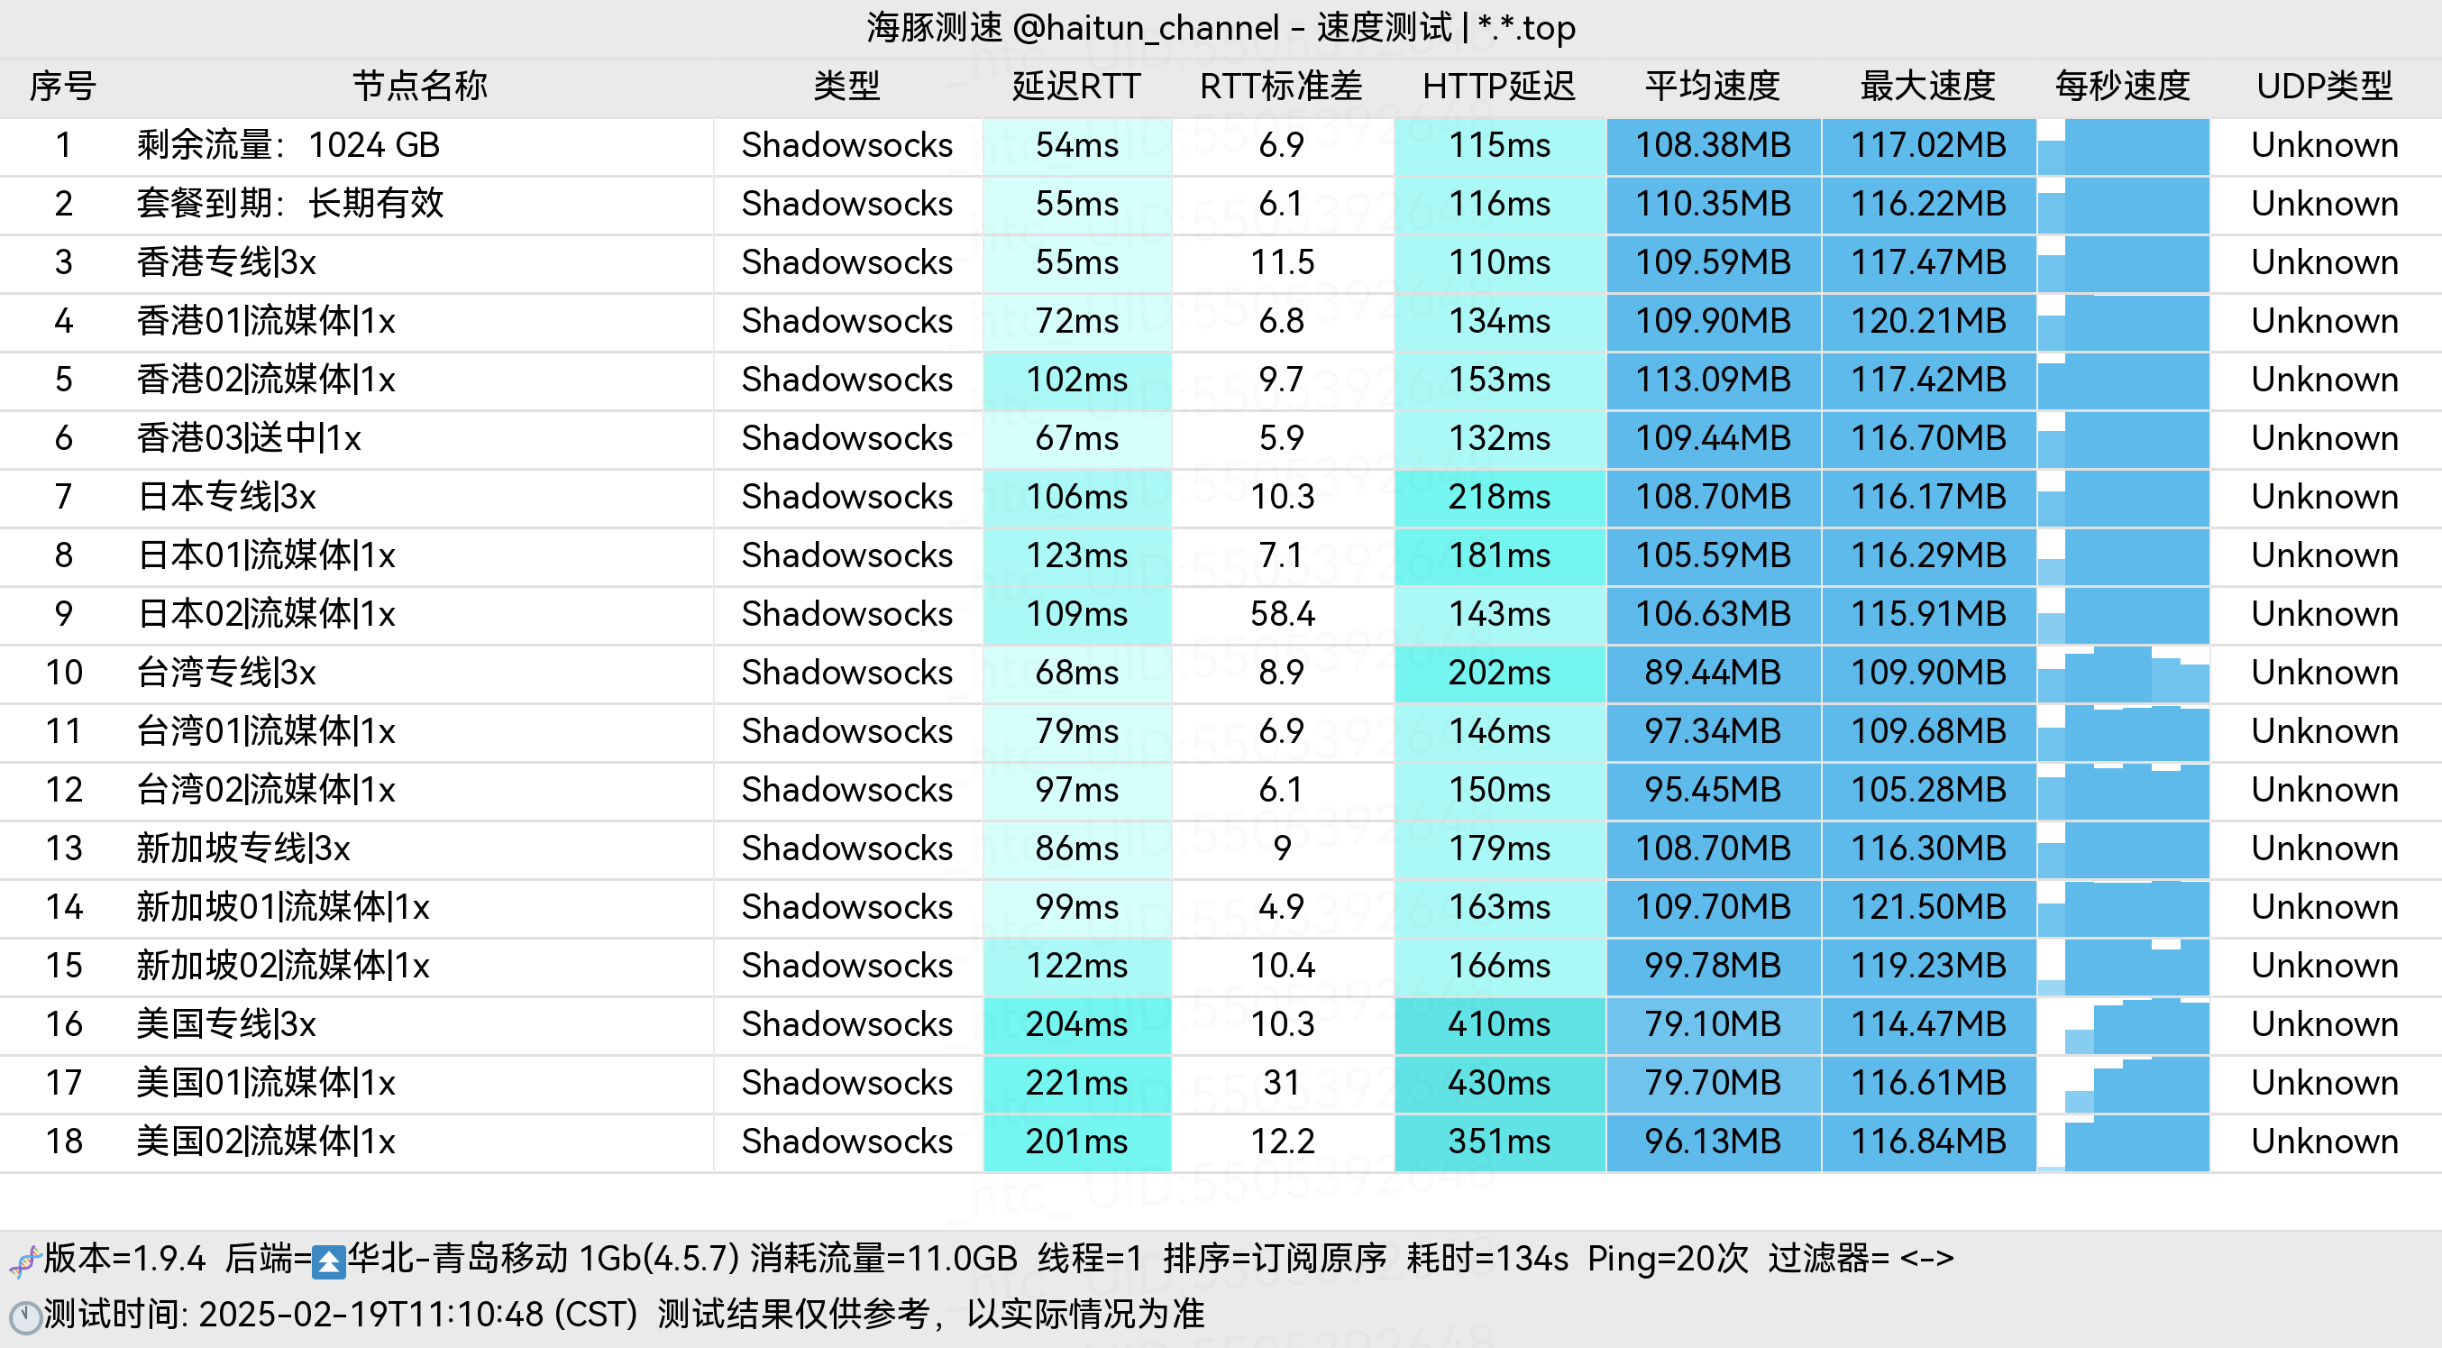Click the 排序=订阅原序 status text
The width and height of the screenshot is (2442, 1348).
point(1274,1259)
